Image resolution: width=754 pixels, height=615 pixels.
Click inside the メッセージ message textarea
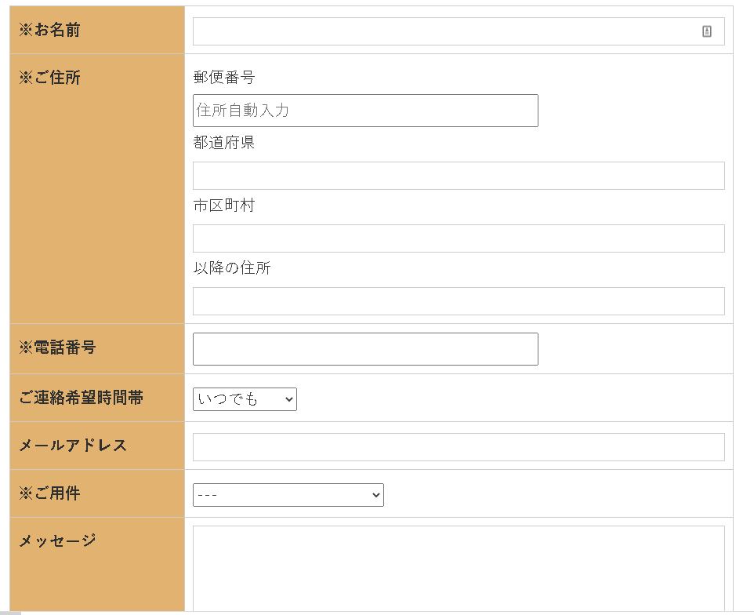click(459, 568)
